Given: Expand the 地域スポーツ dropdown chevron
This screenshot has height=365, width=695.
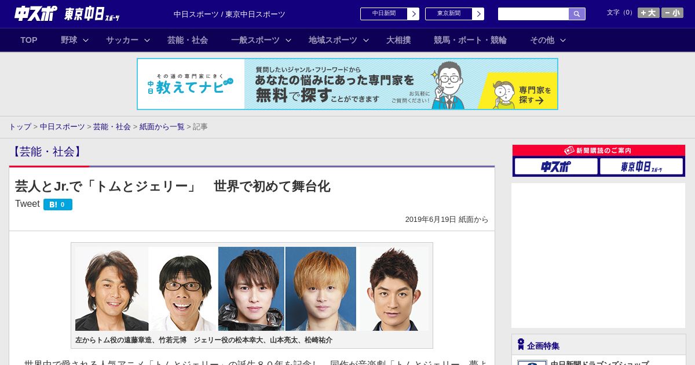Looking at the screenshot, I should tap(366, 40).
